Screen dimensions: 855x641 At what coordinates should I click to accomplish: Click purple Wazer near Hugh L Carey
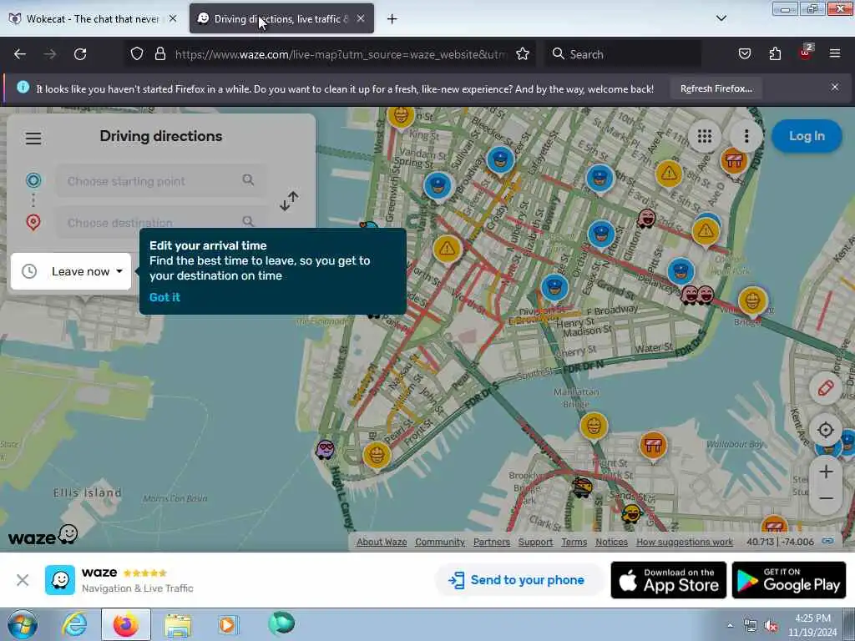325,450
